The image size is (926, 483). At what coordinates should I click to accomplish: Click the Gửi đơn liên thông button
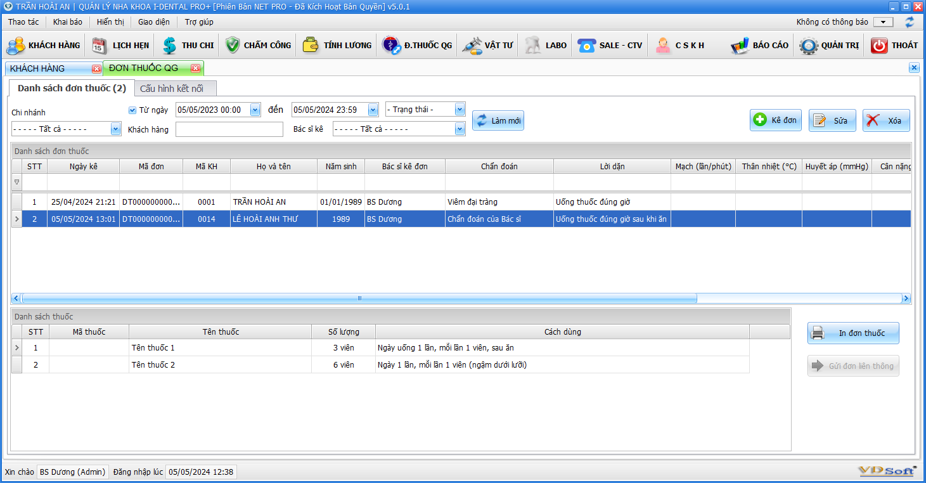pos(853,366)
